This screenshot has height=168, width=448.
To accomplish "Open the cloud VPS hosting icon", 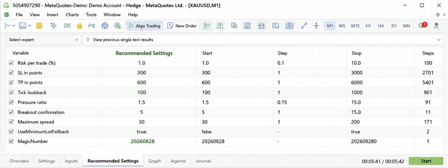I will pyautogui.click(x=105, y=26).
